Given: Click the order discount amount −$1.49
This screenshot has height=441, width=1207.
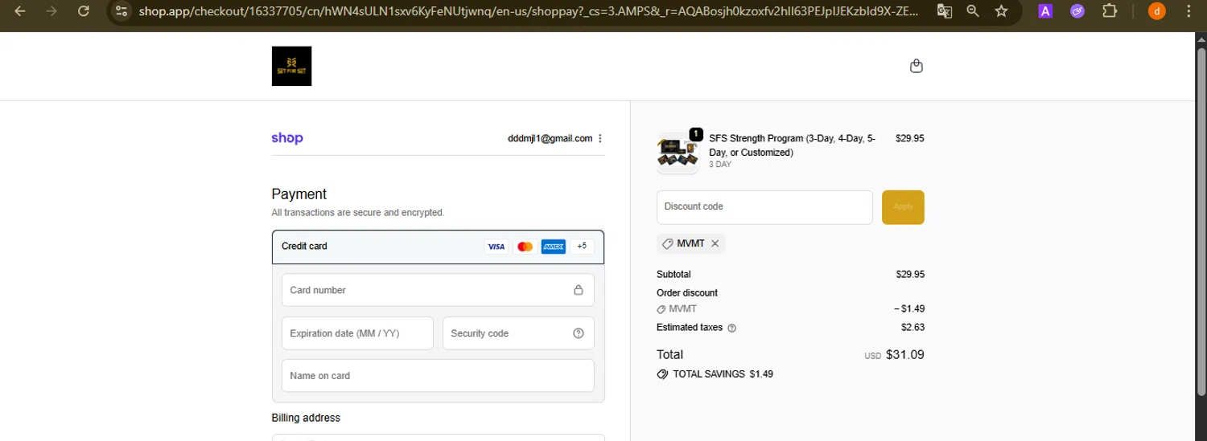Looking at the screenshot, I should [909, 309].
